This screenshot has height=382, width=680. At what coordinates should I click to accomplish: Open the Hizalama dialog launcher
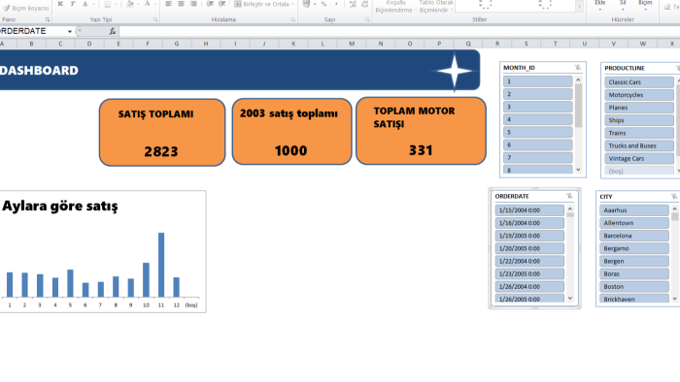292,19
